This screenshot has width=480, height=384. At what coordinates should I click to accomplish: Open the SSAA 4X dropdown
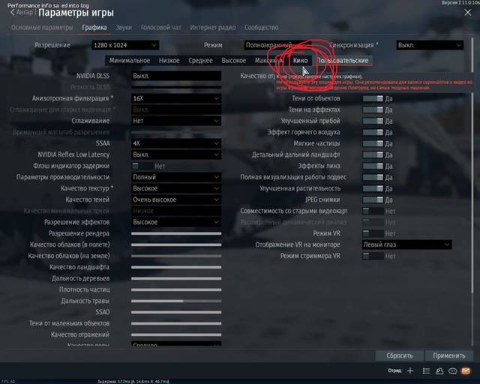(x=176, y=143)
